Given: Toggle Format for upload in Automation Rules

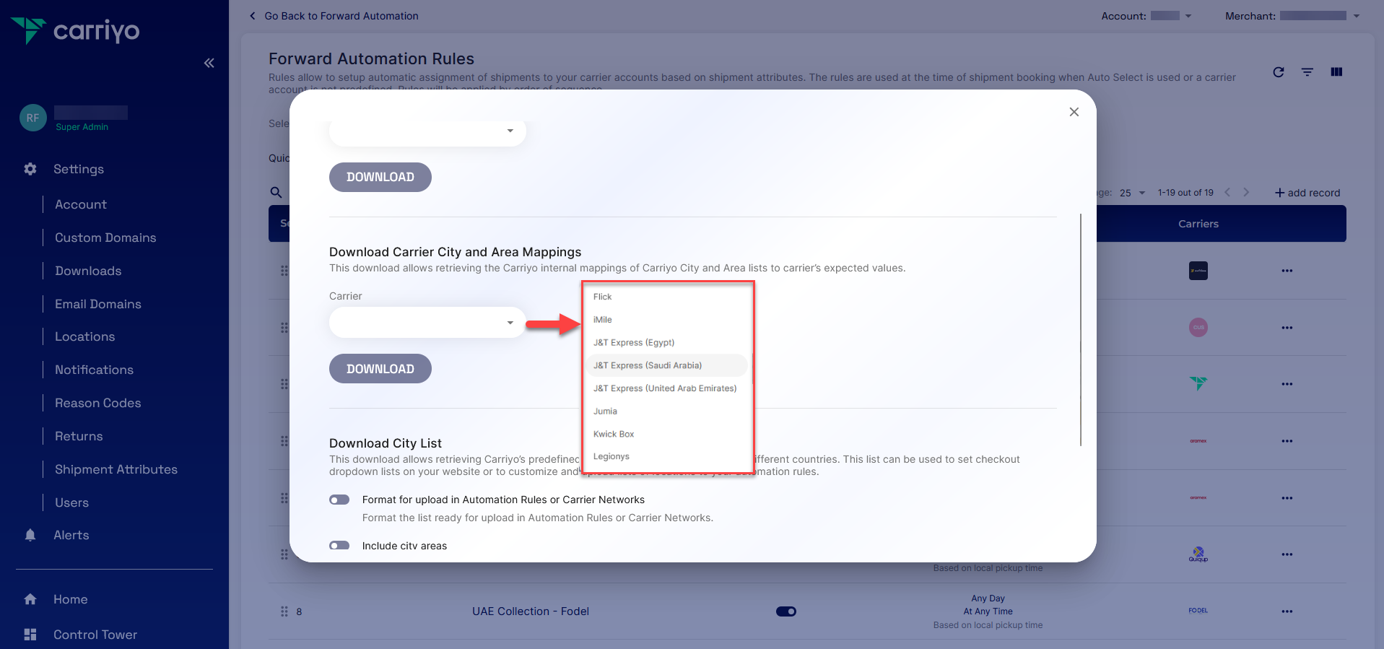Looking at the screenshot, I should coord(339,500).
